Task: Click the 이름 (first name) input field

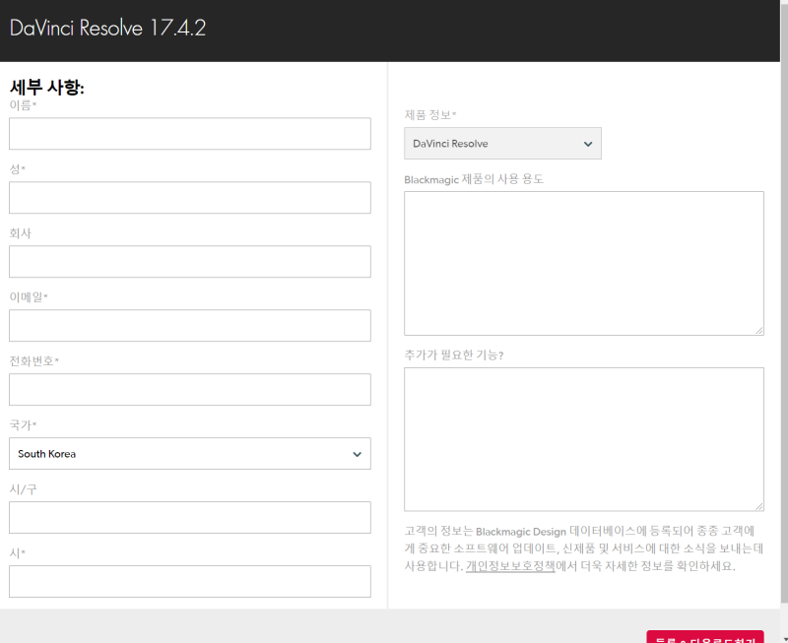Action: 190,134
